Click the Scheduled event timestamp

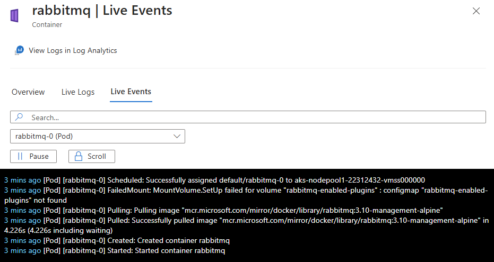pos(22,180)
